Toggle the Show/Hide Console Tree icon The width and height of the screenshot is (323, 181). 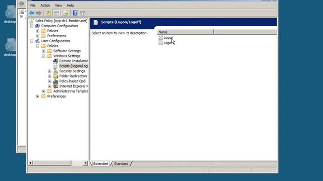56,13
